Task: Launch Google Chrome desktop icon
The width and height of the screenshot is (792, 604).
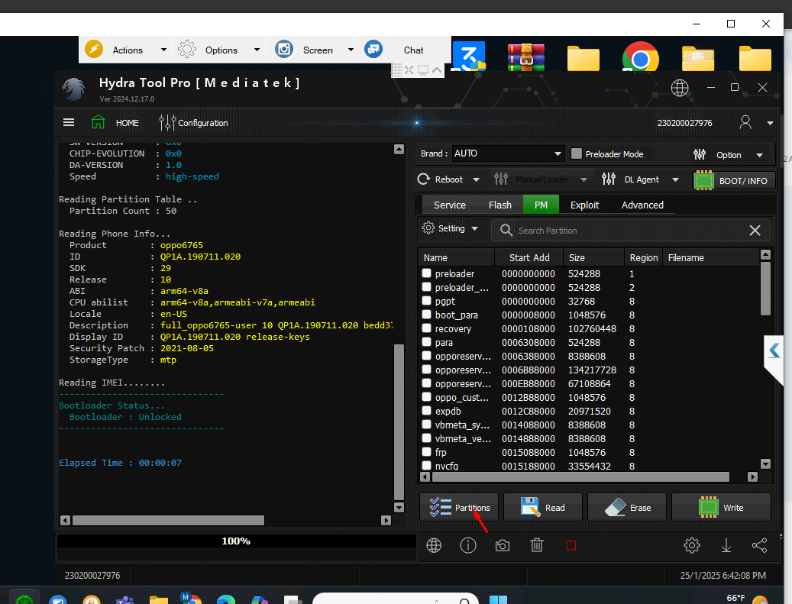Action: pyautogui.click(x=641, y=57)
